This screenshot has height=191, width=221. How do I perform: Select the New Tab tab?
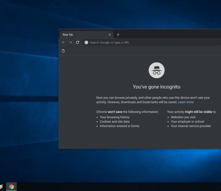86,35
